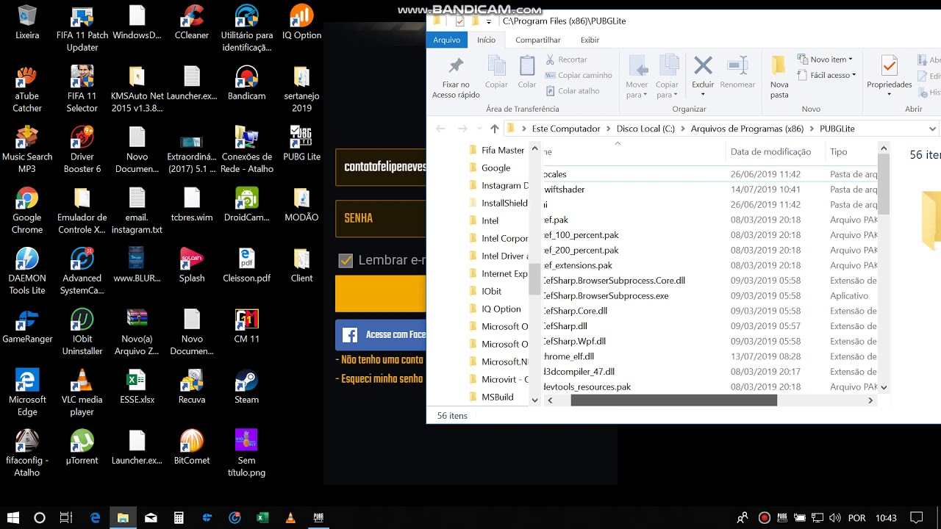
Task: Open the Fácil acesso dropdown
Action: click(x=827, y=75)
